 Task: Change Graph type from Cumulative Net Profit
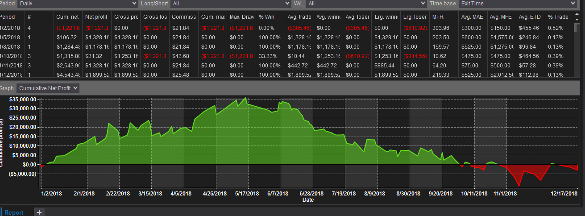pyautogui.click(x=48, y=88)
